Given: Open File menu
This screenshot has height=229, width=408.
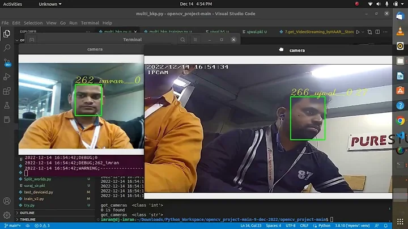Looking at the screenshot, I should click(x=5, y=23).
